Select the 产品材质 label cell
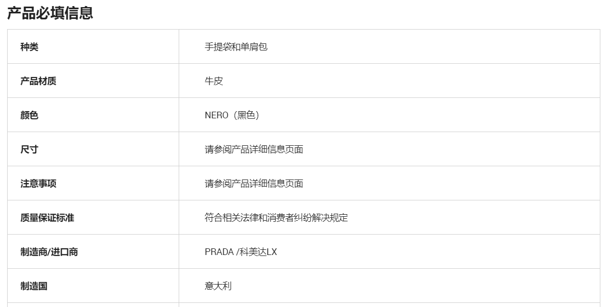 [38, 81]
